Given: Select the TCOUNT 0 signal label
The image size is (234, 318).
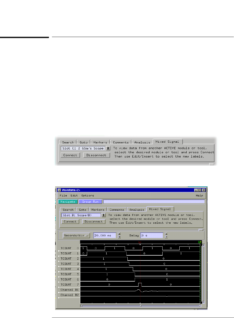Looking at the screenshot, I should [x=69, y=248].
